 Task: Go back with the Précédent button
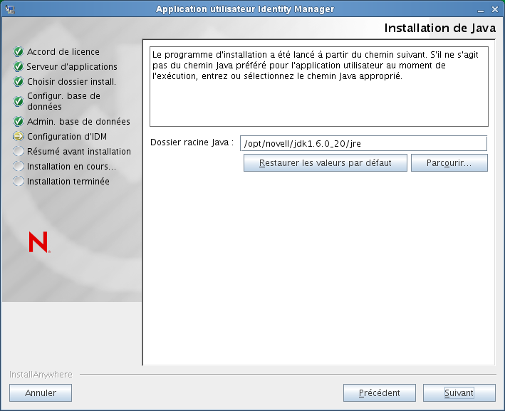[380, 392]
